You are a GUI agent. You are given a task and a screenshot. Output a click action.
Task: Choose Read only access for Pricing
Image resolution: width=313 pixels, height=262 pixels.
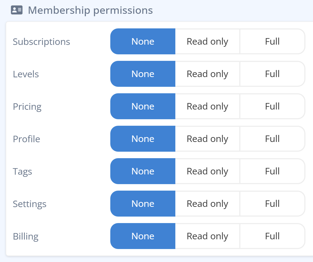pos(207,106)
